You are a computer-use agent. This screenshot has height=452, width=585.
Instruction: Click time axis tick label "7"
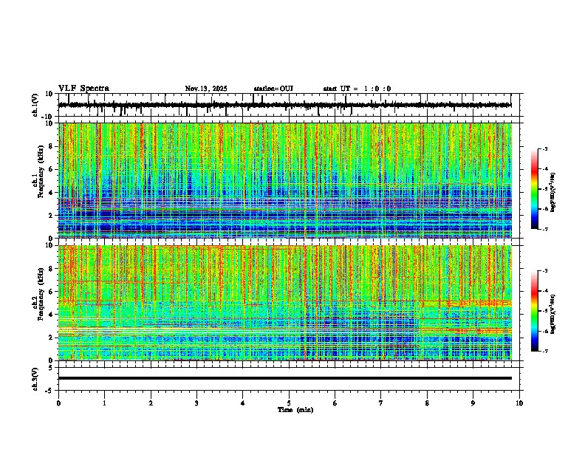click(381, 403)
